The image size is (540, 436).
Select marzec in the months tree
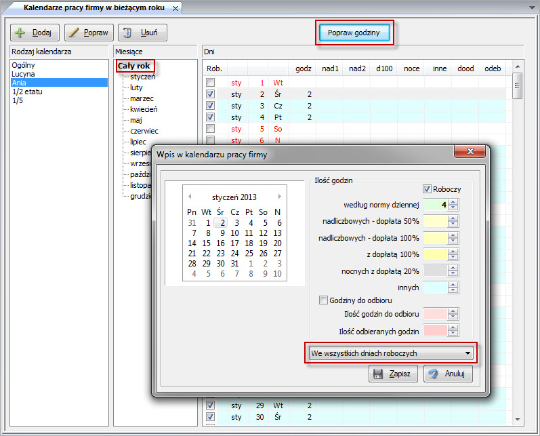(142, 98)
